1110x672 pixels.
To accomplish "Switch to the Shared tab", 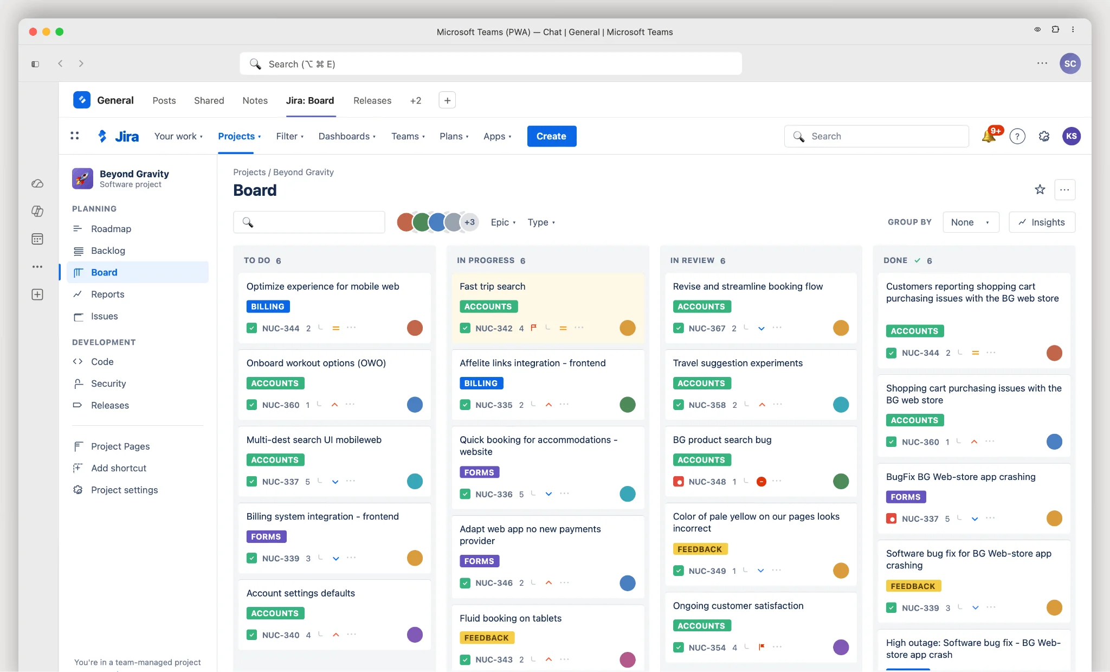I will [209, 100].
